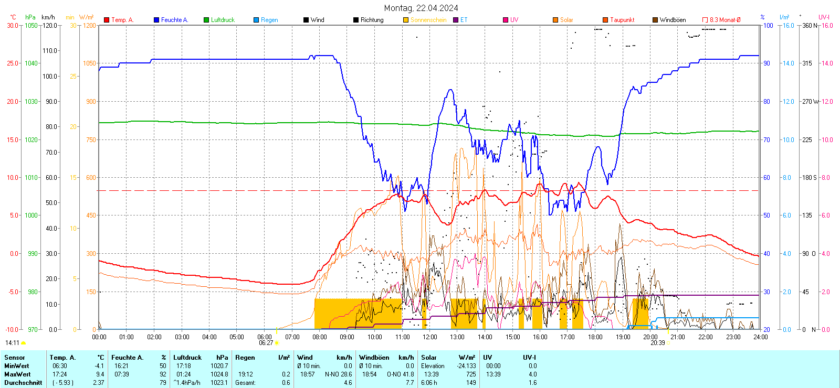
Task: Click the sunrise marker at 06:27
Action: click(277, 343)
